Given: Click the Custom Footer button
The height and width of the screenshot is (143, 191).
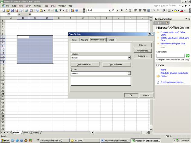Looking at the screenshot, I should (x=116, y=65).
